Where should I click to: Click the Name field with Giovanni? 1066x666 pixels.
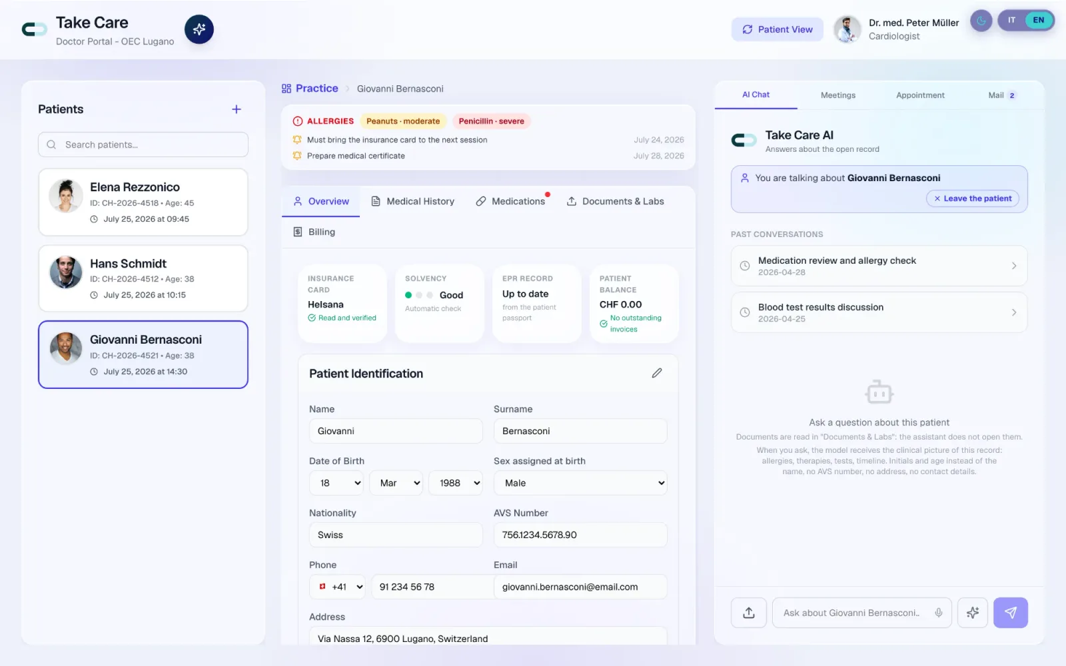396,431
